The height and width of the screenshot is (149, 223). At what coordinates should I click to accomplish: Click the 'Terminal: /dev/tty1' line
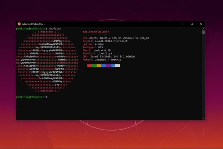[x=97, y=54]
